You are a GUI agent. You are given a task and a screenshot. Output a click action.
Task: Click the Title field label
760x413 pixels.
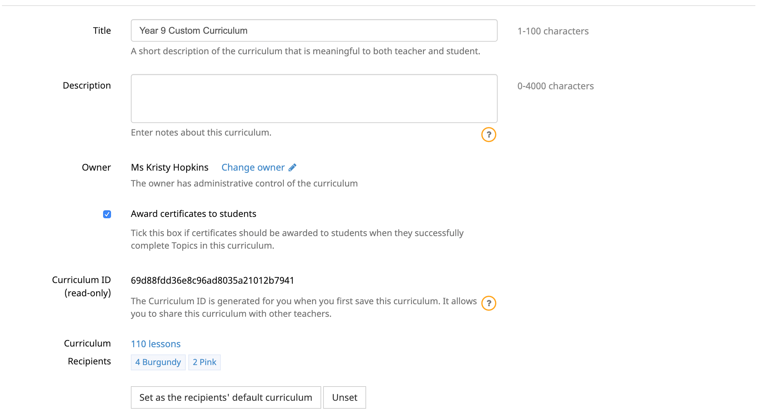click(x=102, y=30)
